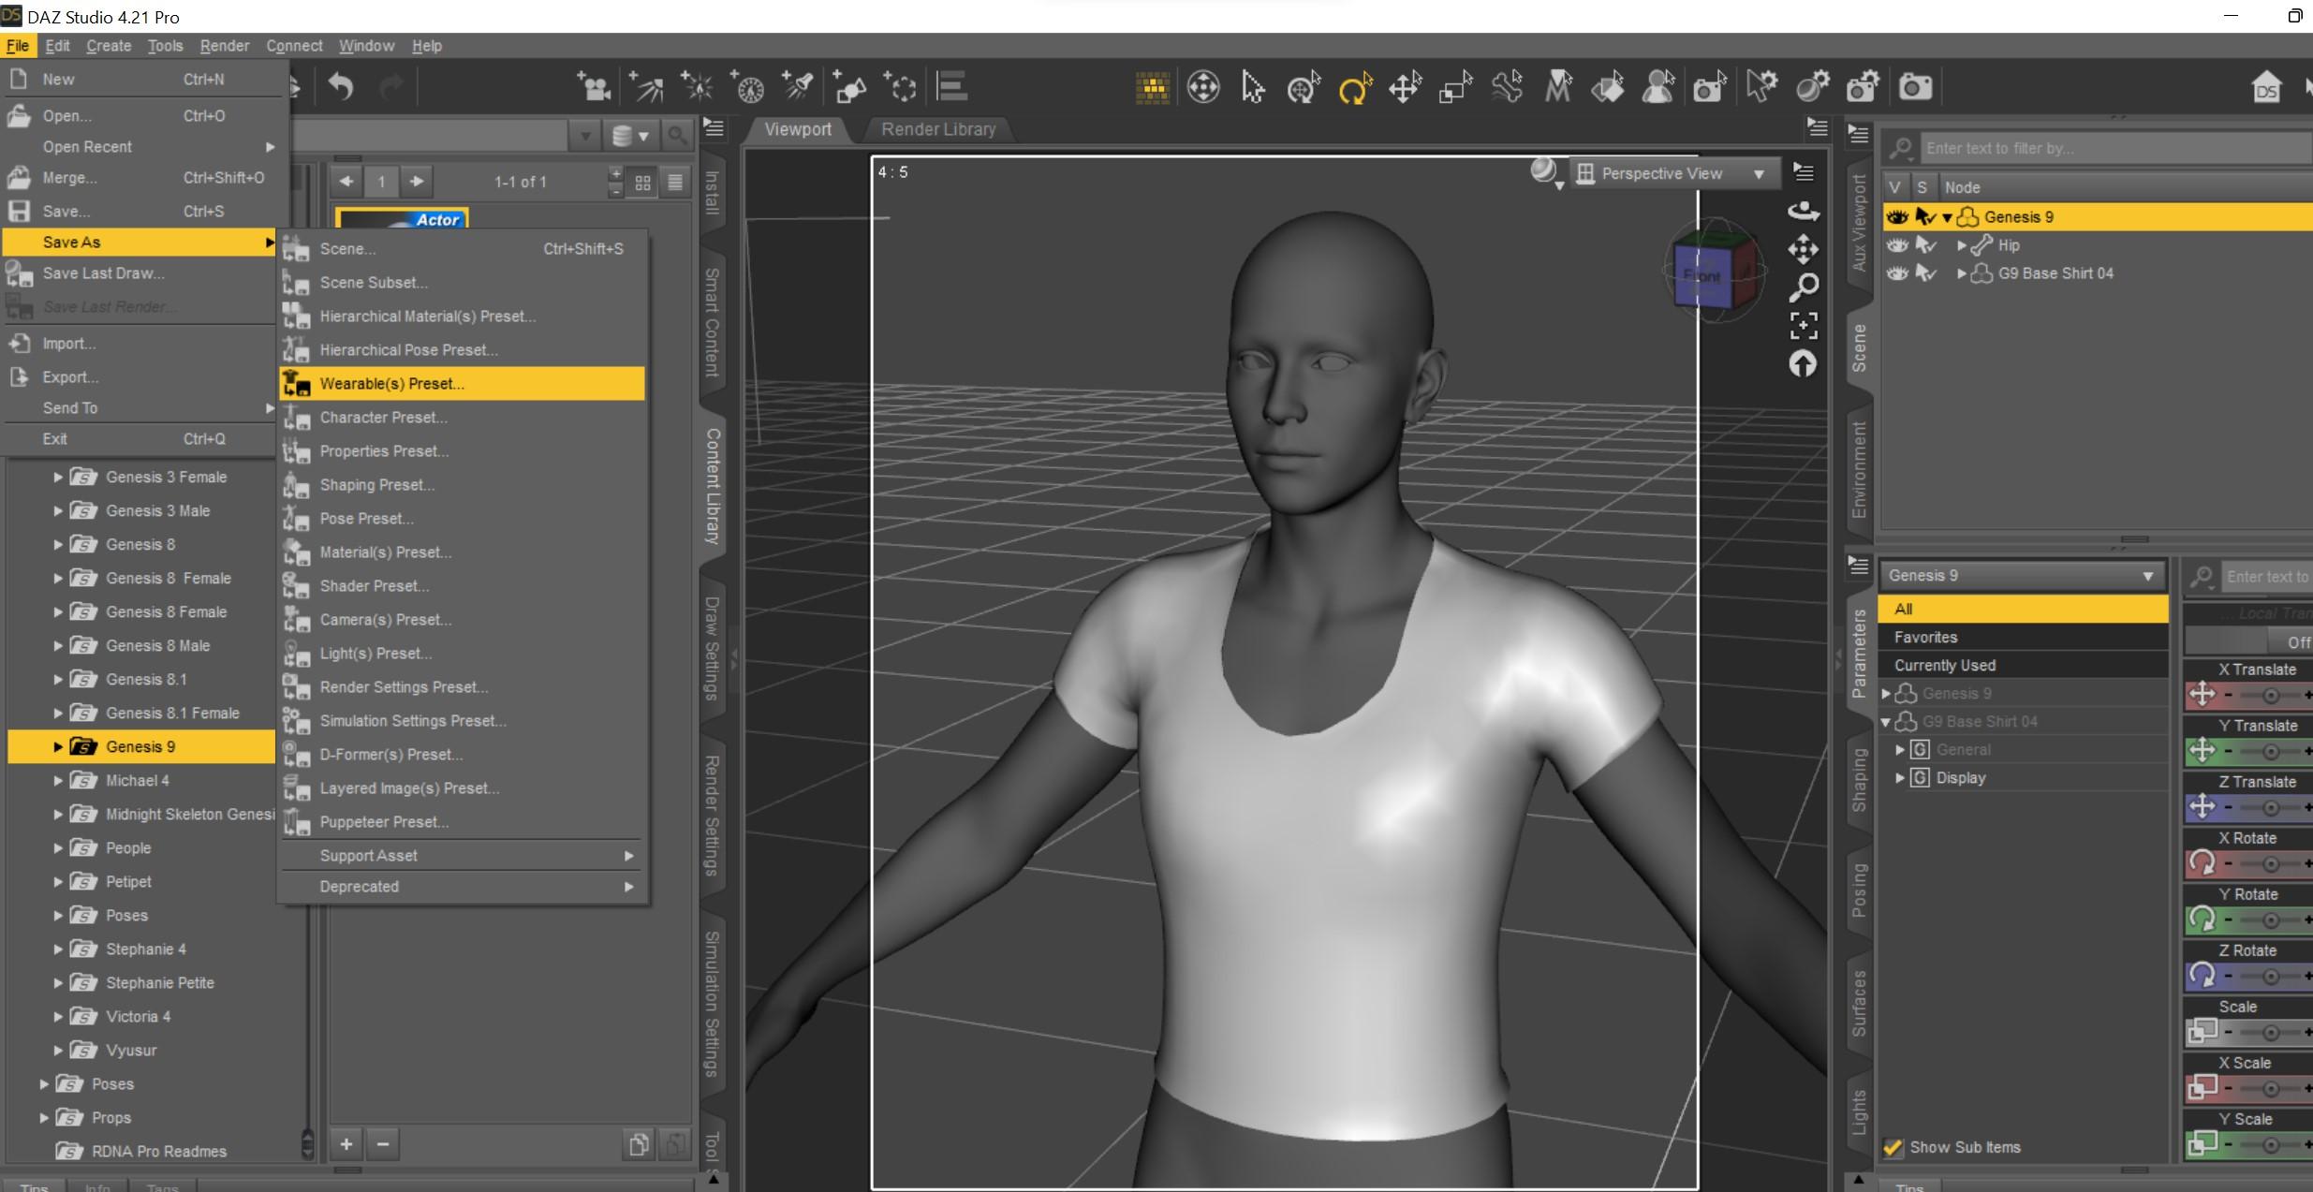Viewport: 2313px width, 1192px height.
Task: Select the Translate tool icon
Action: [1405, 89]
